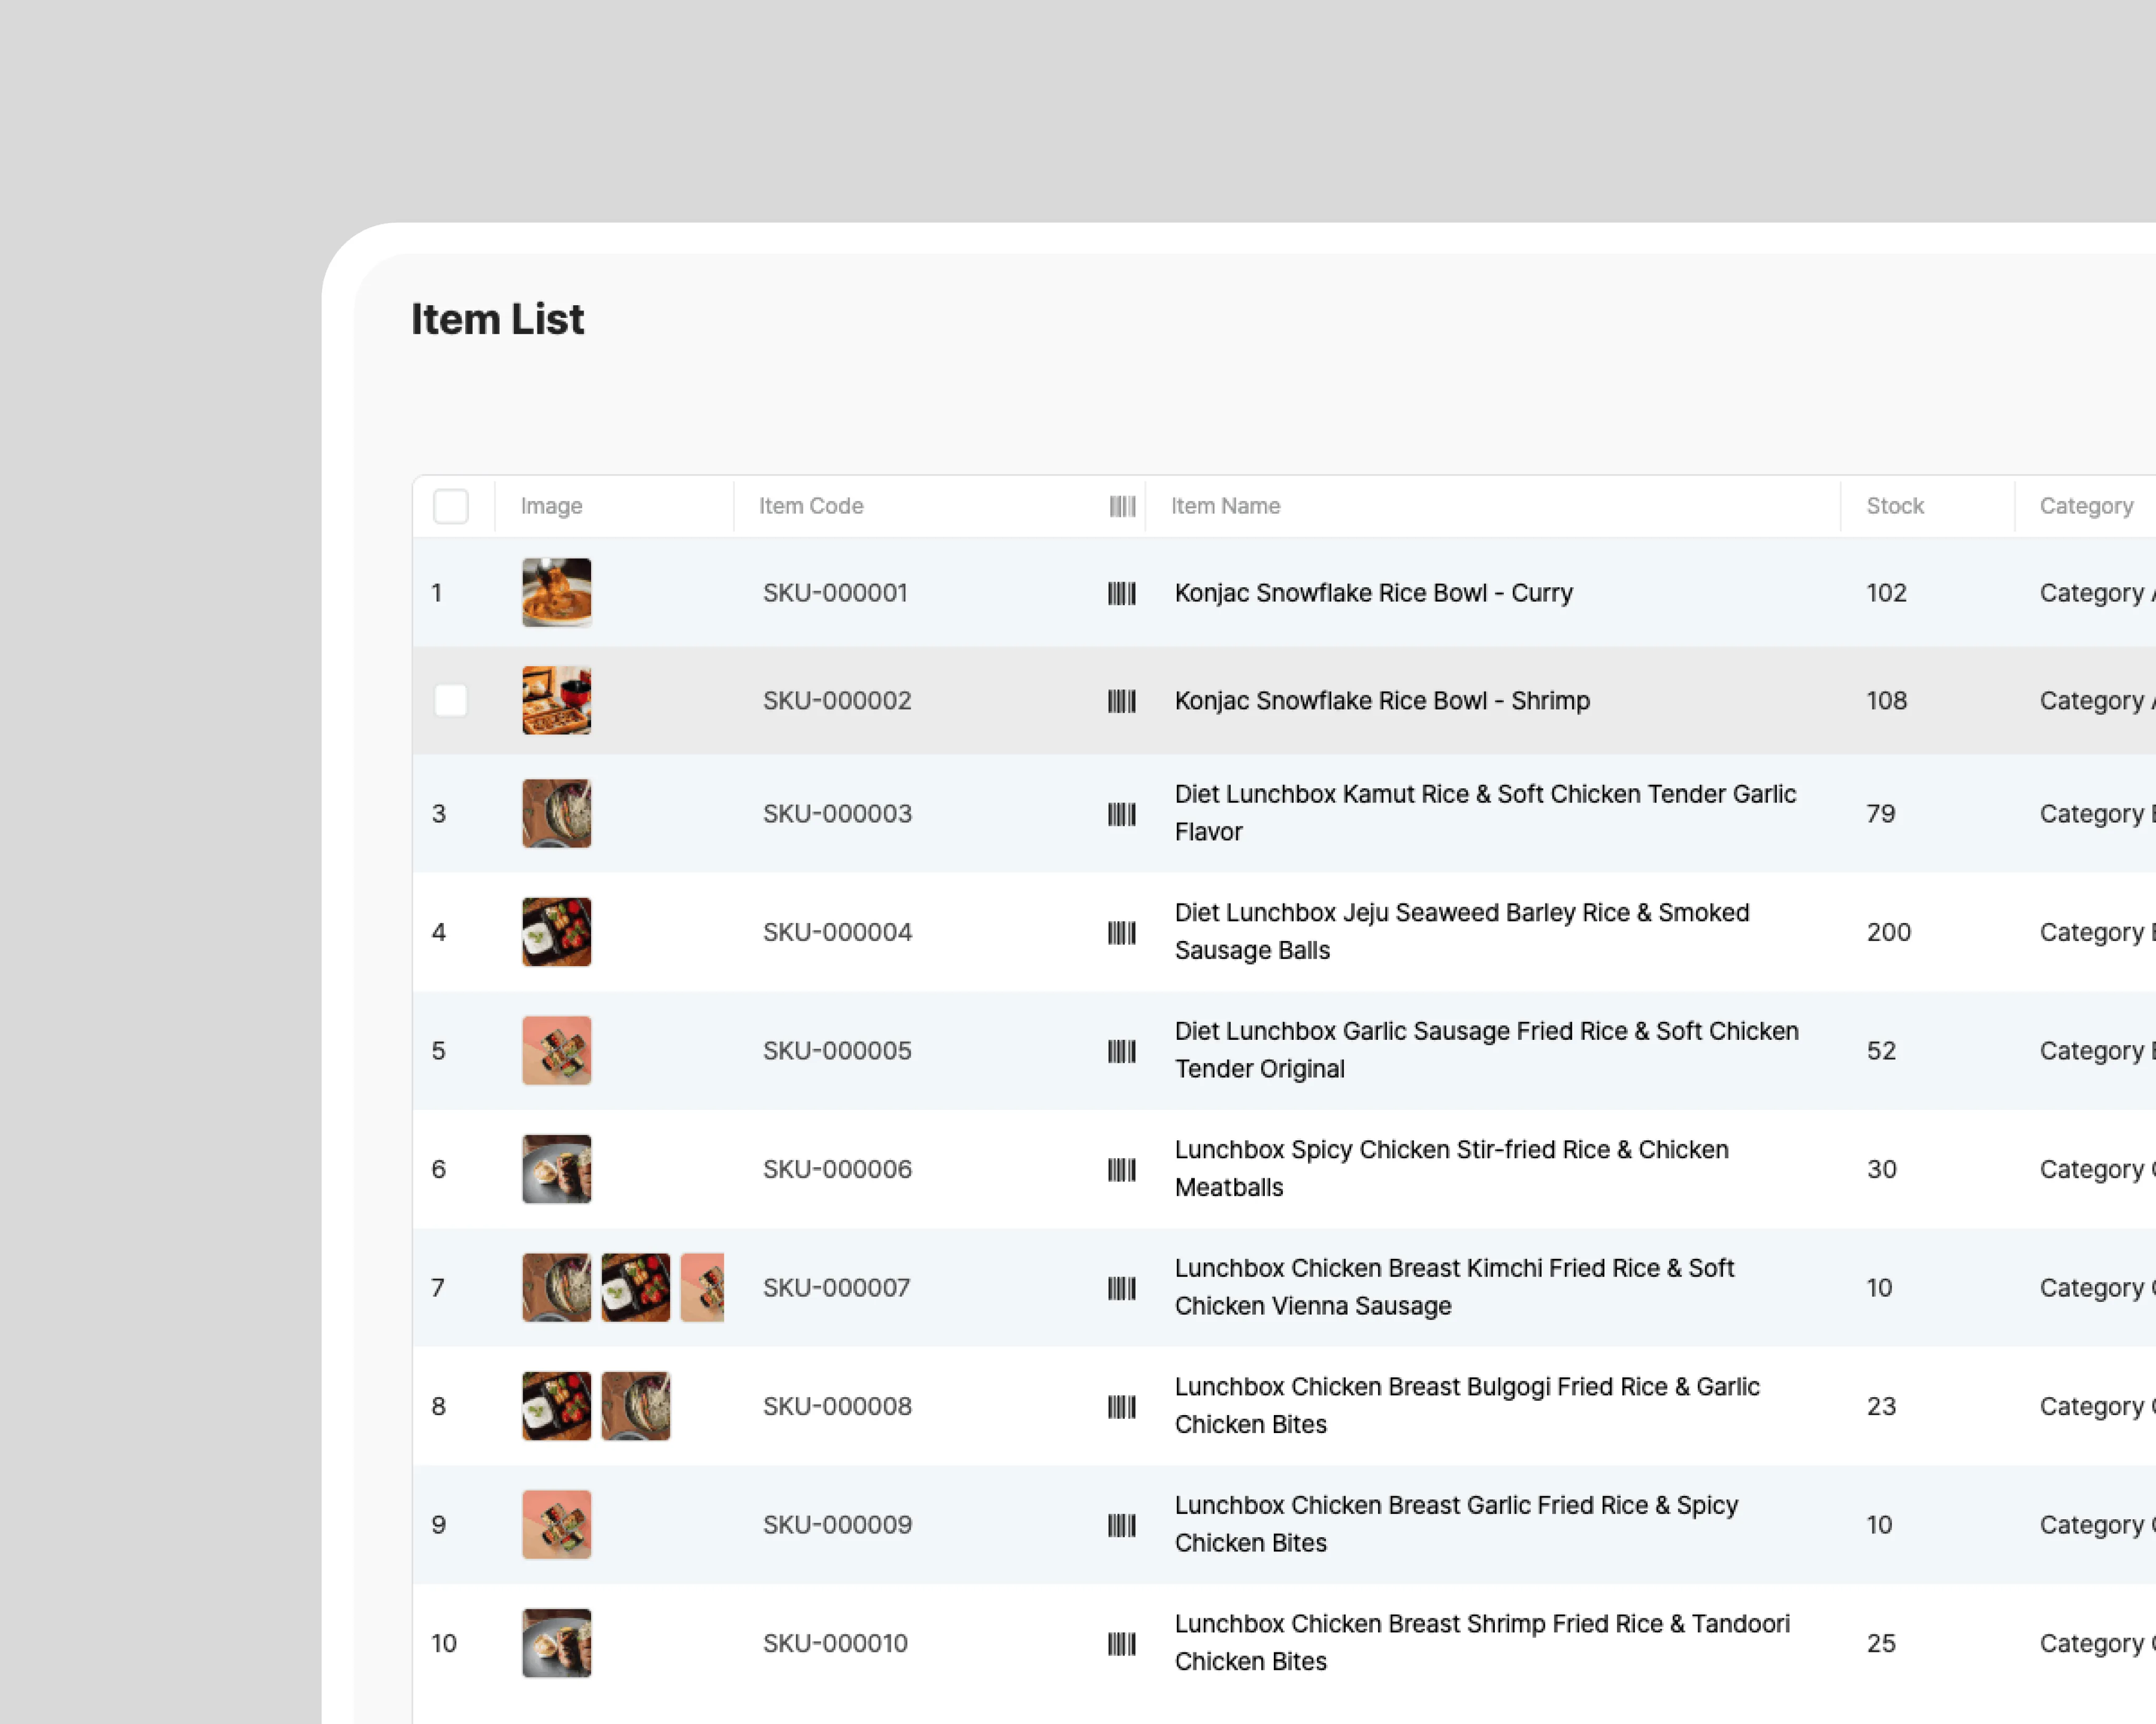Open the thumbnail image of SKU-000010
Image resolution: width=2156 pixels, height=1724 pixels.
pyautogui.click(x=557, y=1643)
